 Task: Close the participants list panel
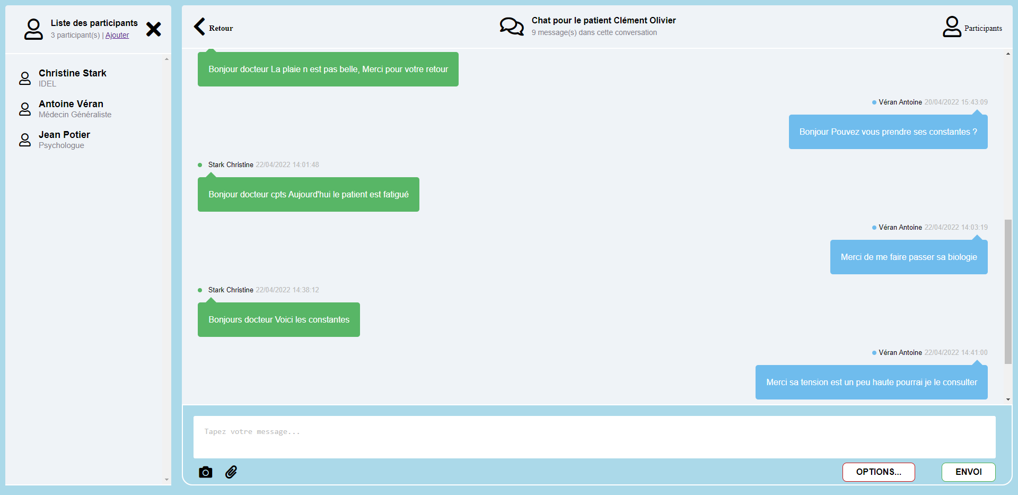(154, 29)
